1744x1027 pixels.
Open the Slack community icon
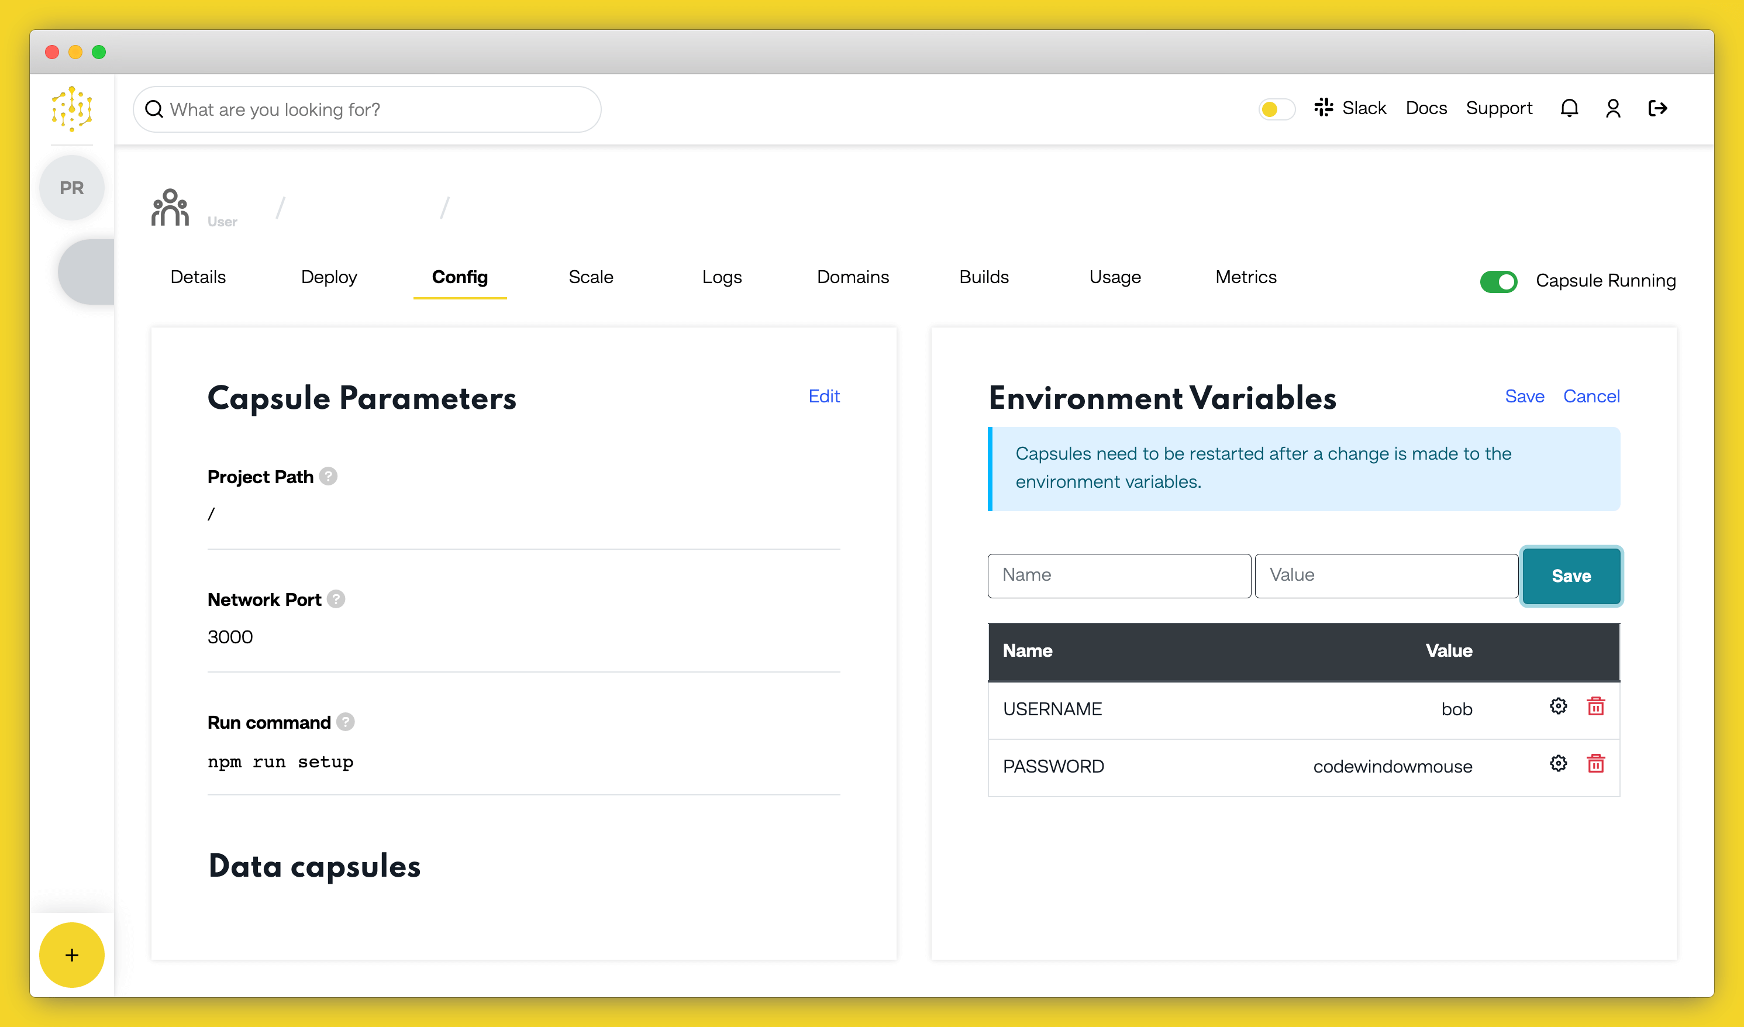click(x=1324, y=108)
